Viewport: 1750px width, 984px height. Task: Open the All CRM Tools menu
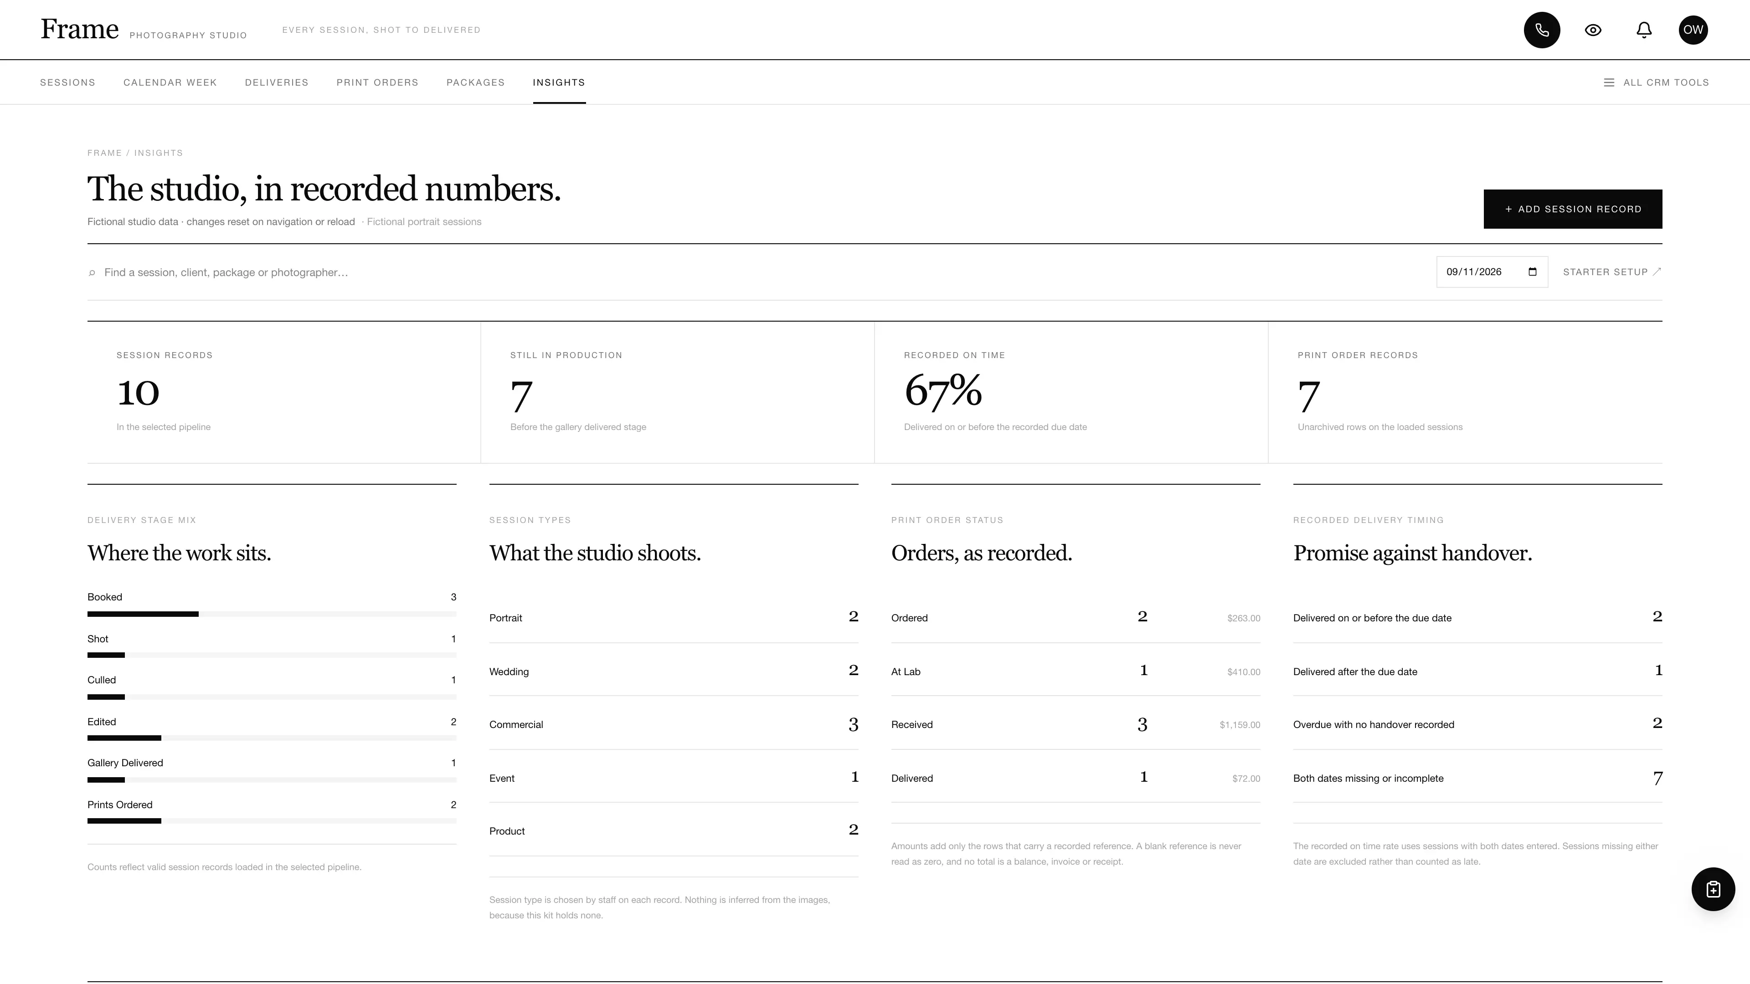(x=1656, y=82)
